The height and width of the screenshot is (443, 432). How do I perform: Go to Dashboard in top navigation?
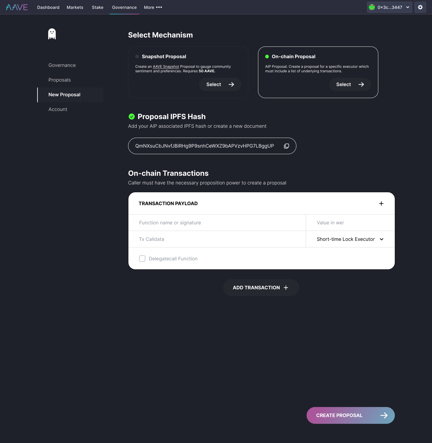(x=48, y=7)
